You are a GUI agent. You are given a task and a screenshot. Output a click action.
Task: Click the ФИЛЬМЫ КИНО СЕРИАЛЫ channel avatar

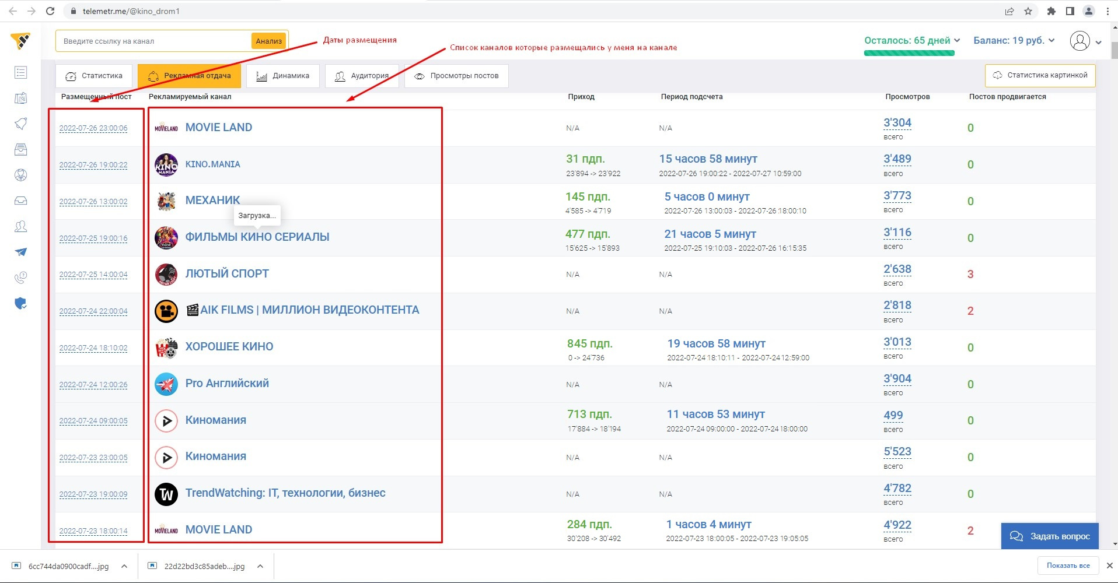[x=166, y=238]
